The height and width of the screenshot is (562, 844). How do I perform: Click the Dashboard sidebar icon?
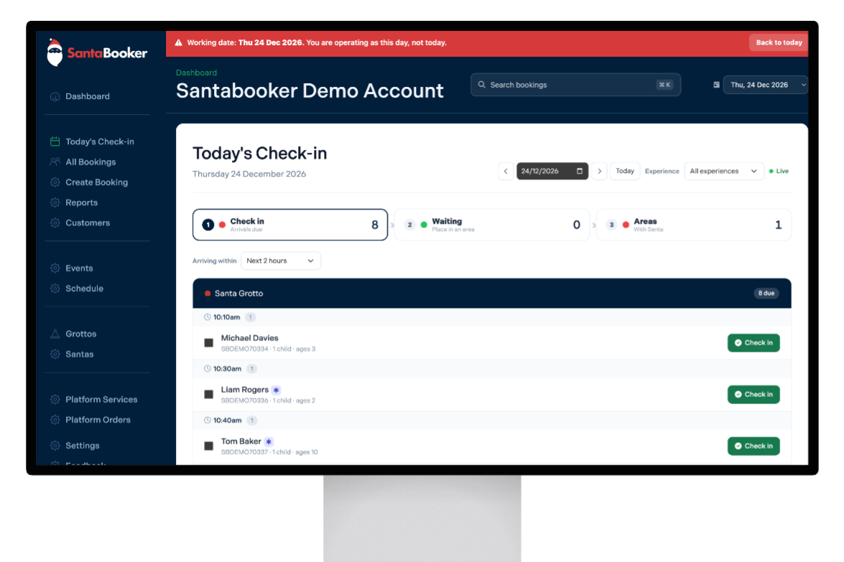point(55,97)
